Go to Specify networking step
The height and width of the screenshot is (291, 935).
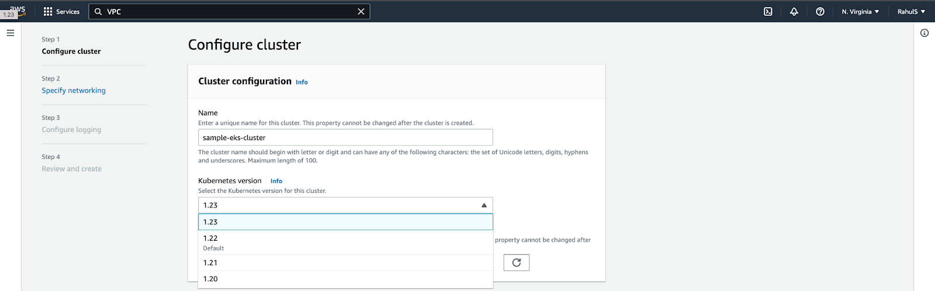[74, 91]
